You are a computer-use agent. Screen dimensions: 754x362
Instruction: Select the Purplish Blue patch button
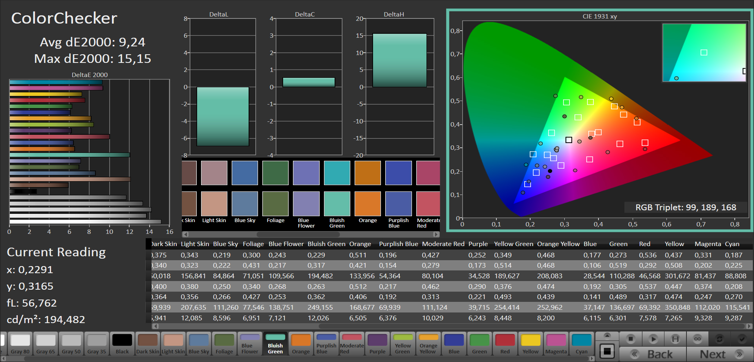[x=326, y=344]
